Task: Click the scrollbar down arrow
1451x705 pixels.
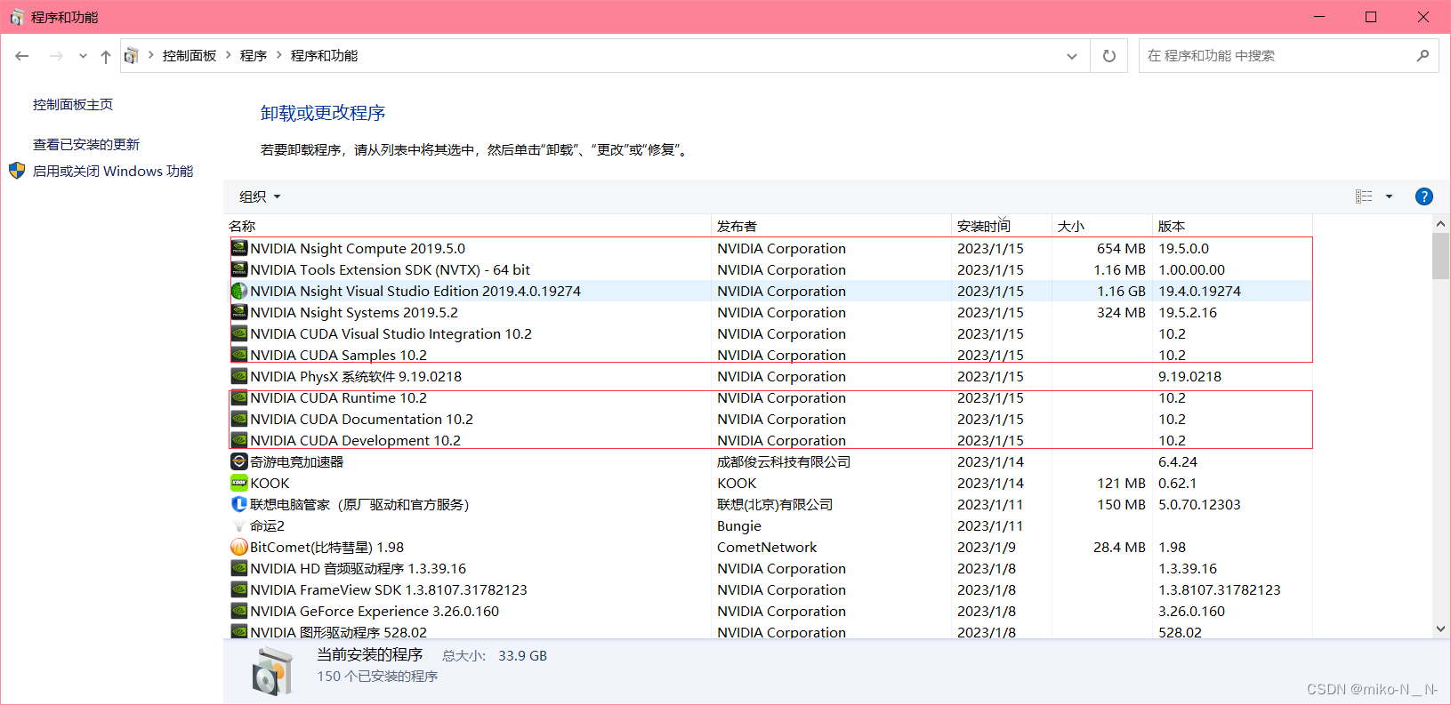Action: (1440, 629)
